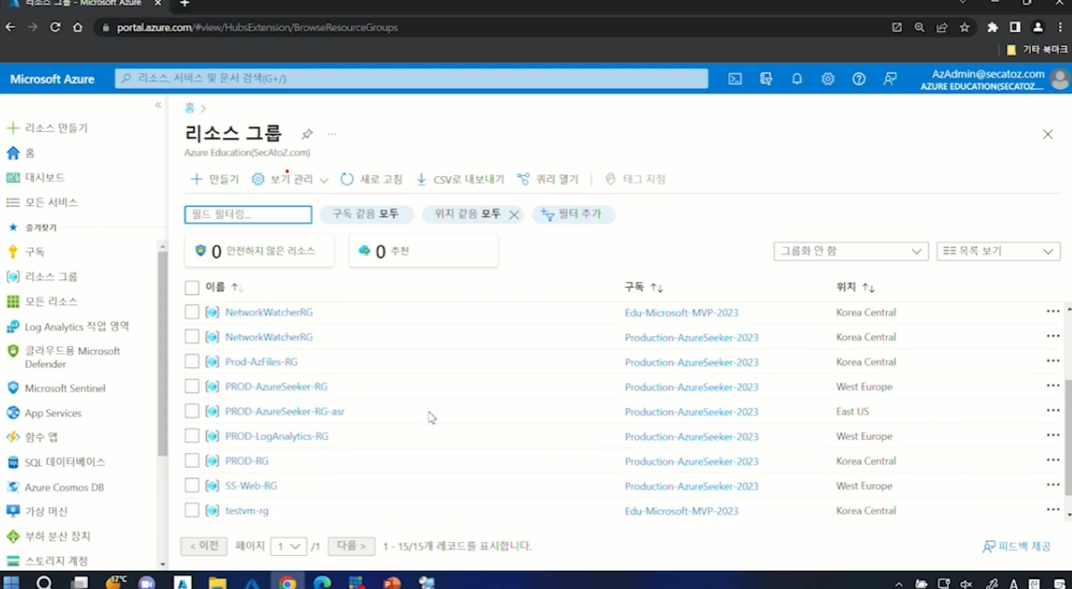Click 다음 pagination button
Screen dimensions: 1072x589
click(x=352, y=546)
